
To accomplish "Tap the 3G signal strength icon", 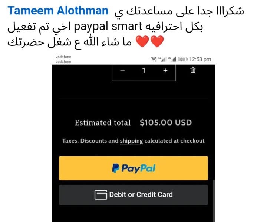I will 172,59.
